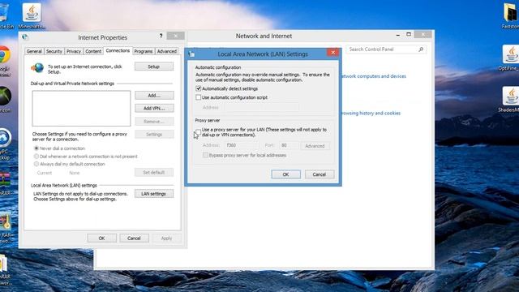Click the Add... button

tap(154, 96)
